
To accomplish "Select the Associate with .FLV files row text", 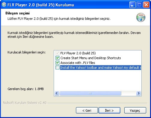I will [78, 63].
